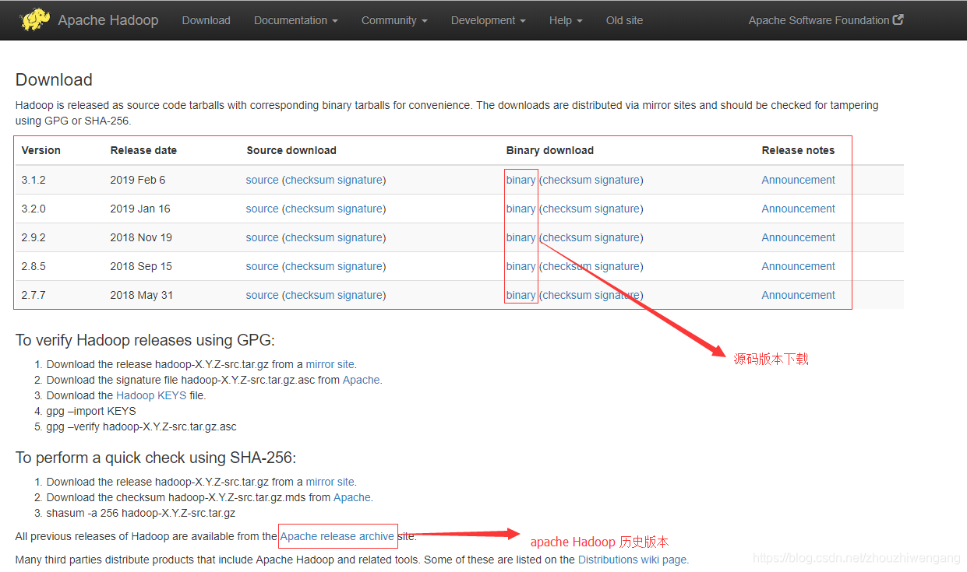The image size is (967, 572).
Task: Select text 'shasum -a 256 hadoop-X.Y.Z-src.tar.gz'
Action: pos(141,513)
